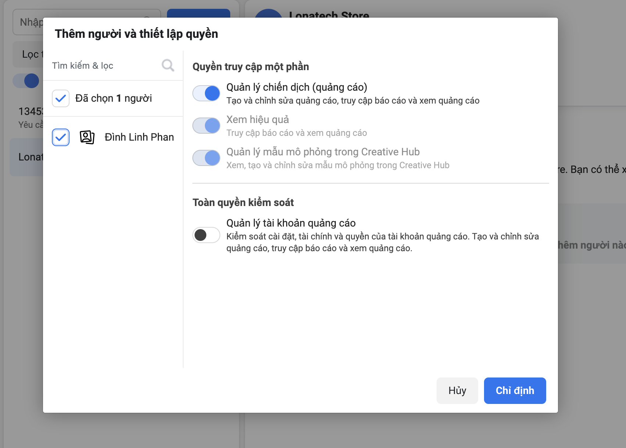Click the 'Lonatech Store' title in the background
The height and width of the screenshot is (448, 626).
pos(329,14)
